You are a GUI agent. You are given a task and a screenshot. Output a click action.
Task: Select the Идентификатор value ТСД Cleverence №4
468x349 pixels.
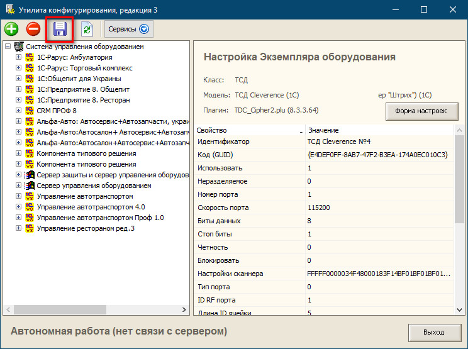click(339, 141)
